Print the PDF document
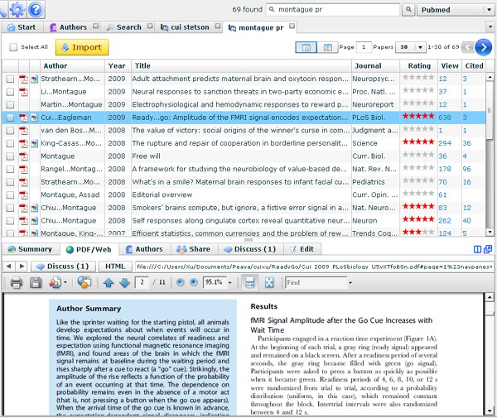This screenshot has height=418, width=497. pyautogui.click(x=17, y=282)
